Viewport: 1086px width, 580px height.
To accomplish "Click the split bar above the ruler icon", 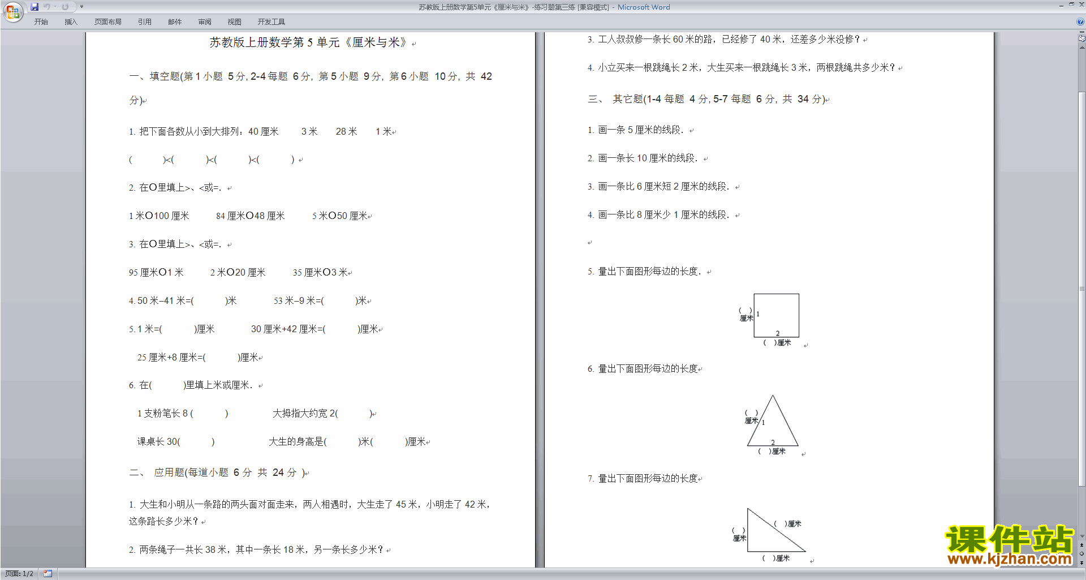I will (1082, 32).
